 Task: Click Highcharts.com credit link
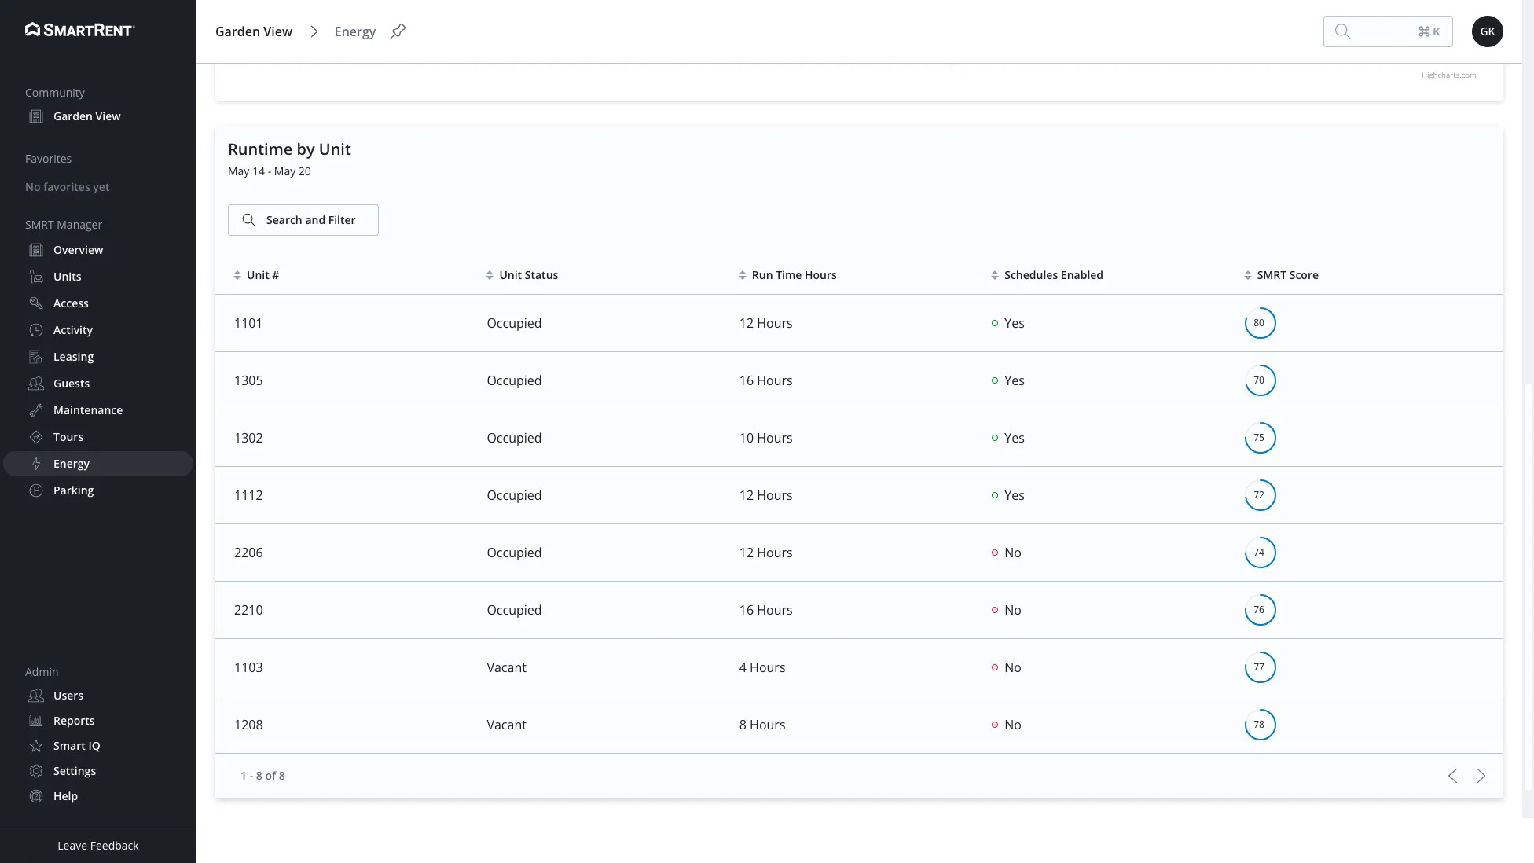1448,75
